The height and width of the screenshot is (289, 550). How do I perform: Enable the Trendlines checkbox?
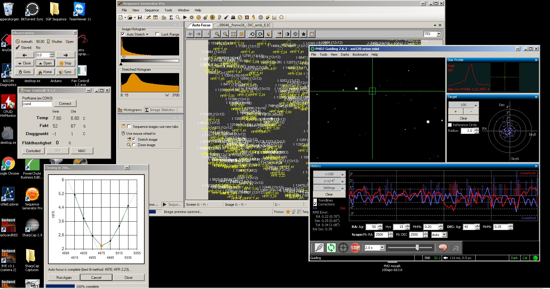315,200
